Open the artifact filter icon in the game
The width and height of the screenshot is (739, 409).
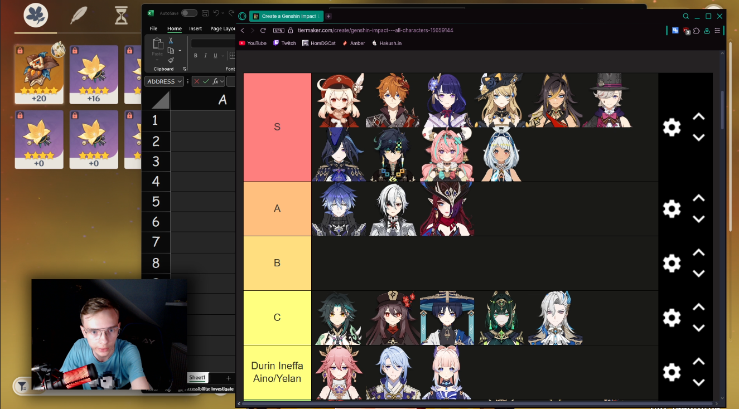coord(22,386)
